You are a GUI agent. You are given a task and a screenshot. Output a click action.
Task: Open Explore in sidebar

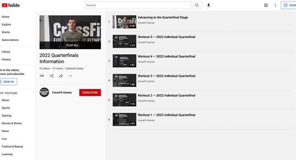click(x=7, y=24)
